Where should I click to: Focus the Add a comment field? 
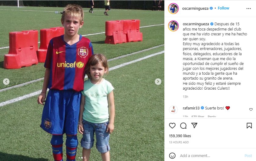[210, 156]
